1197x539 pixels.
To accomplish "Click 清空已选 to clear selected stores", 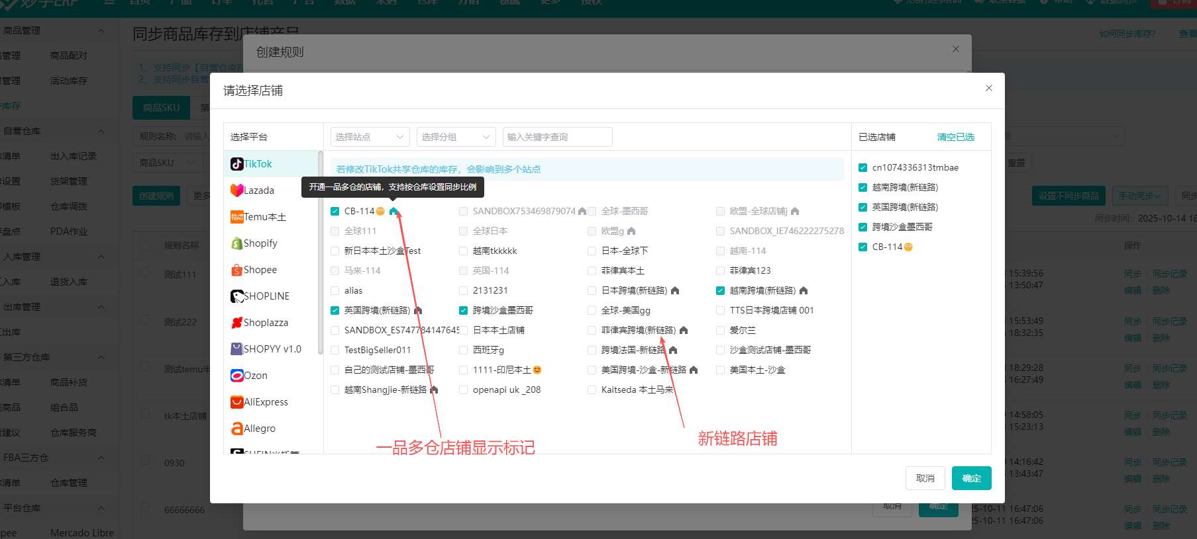I will (955, 137).
